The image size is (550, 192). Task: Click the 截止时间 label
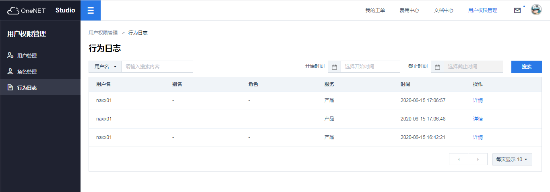coord(418,66)
